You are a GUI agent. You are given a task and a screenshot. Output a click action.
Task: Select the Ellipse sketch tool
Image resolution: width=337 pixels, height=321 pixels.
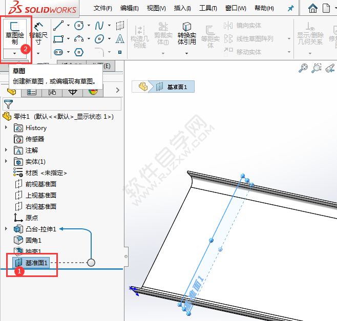[99, 39]
